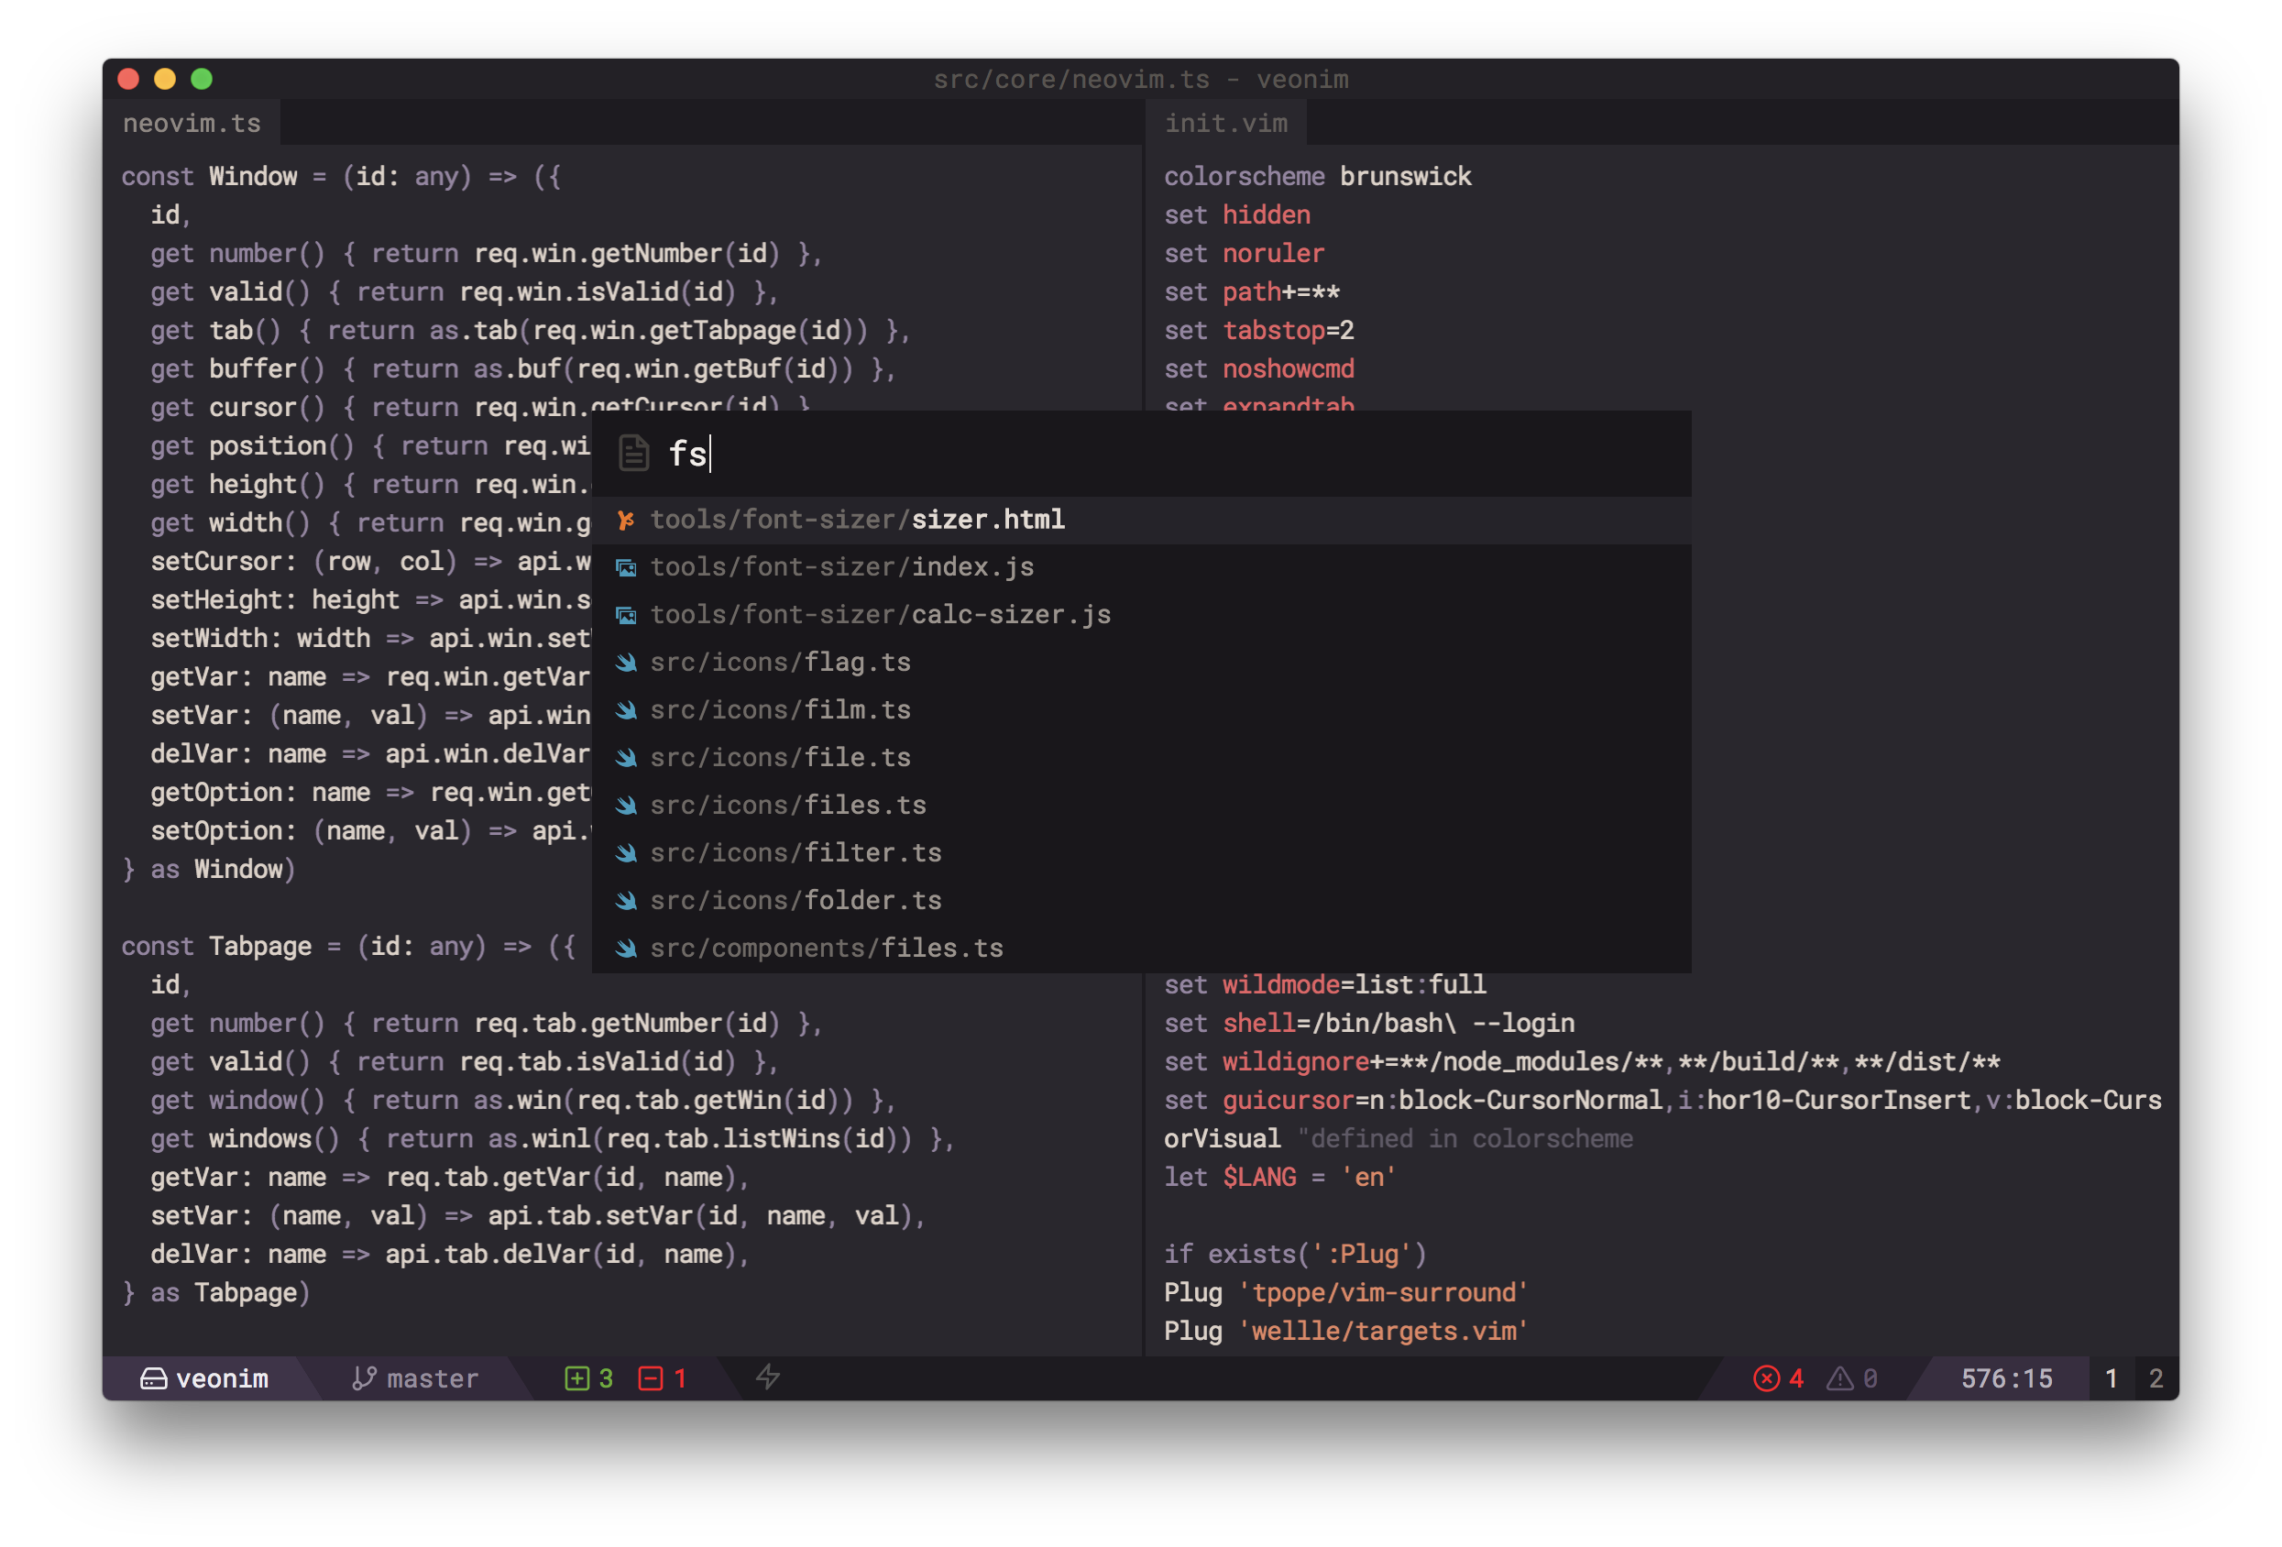The image size is (2282, 1547).
Task: Click the HTML icon beside sizer.html
Action: click(x=625, y=520)
